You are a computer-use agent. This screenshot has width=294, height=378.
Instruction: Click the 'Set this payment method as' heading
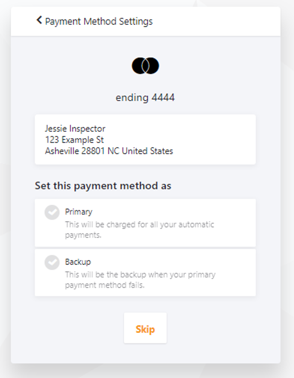click(x=103, y=186)
